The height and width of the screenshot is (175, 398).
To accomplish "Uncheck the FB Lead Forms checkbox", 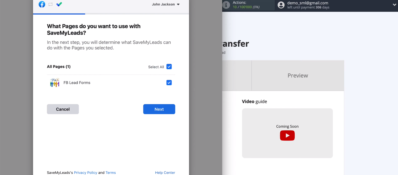I will pyautogui.click(x=169, y=83).
